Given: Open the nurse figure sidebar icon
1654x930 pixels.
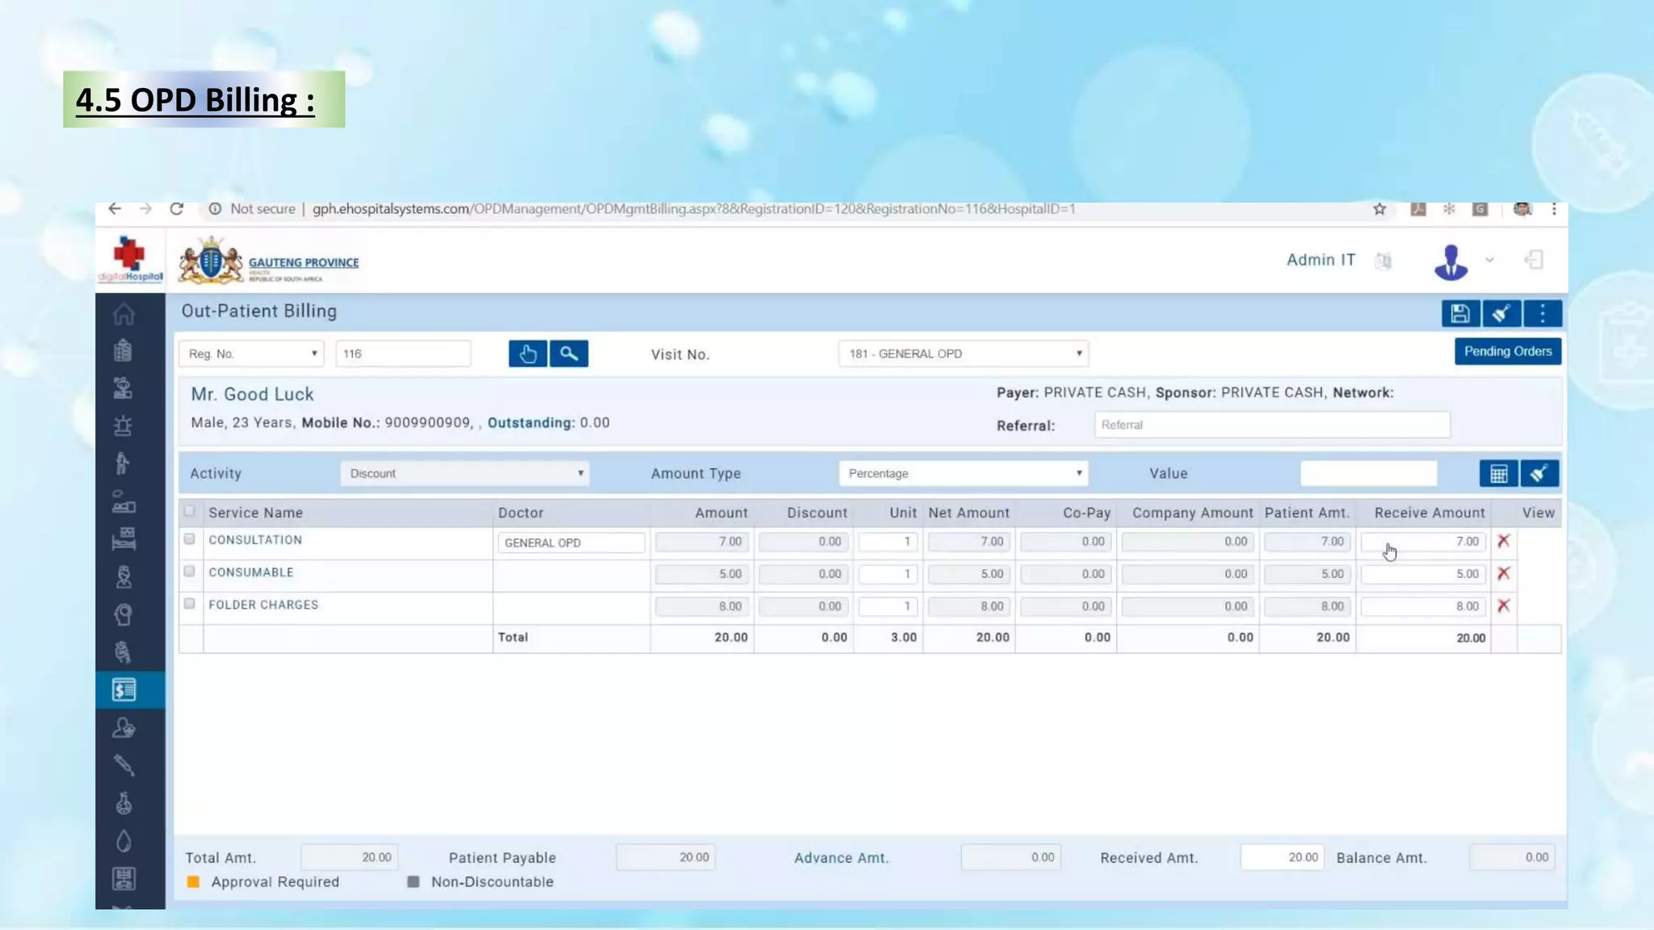Looking at the screenshot, I should [124, 576].
